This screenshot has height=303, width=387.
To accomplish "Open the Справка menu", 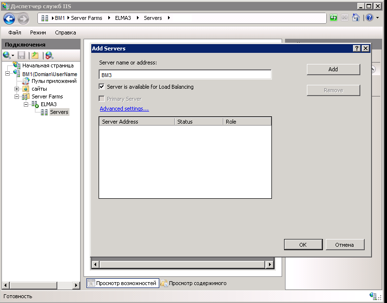I will pos(65,32).
